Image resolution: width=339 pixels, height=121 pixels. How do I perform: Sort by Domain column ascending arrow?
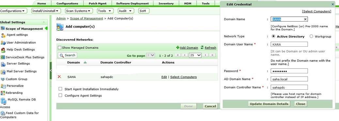85,62
